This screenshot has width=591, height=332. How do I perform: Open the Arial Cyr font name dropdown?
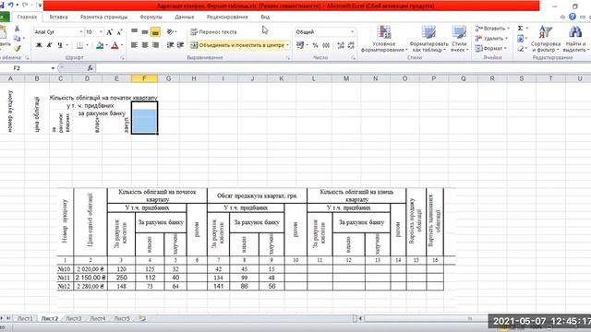pyautogui.click(x=81, y=32)
